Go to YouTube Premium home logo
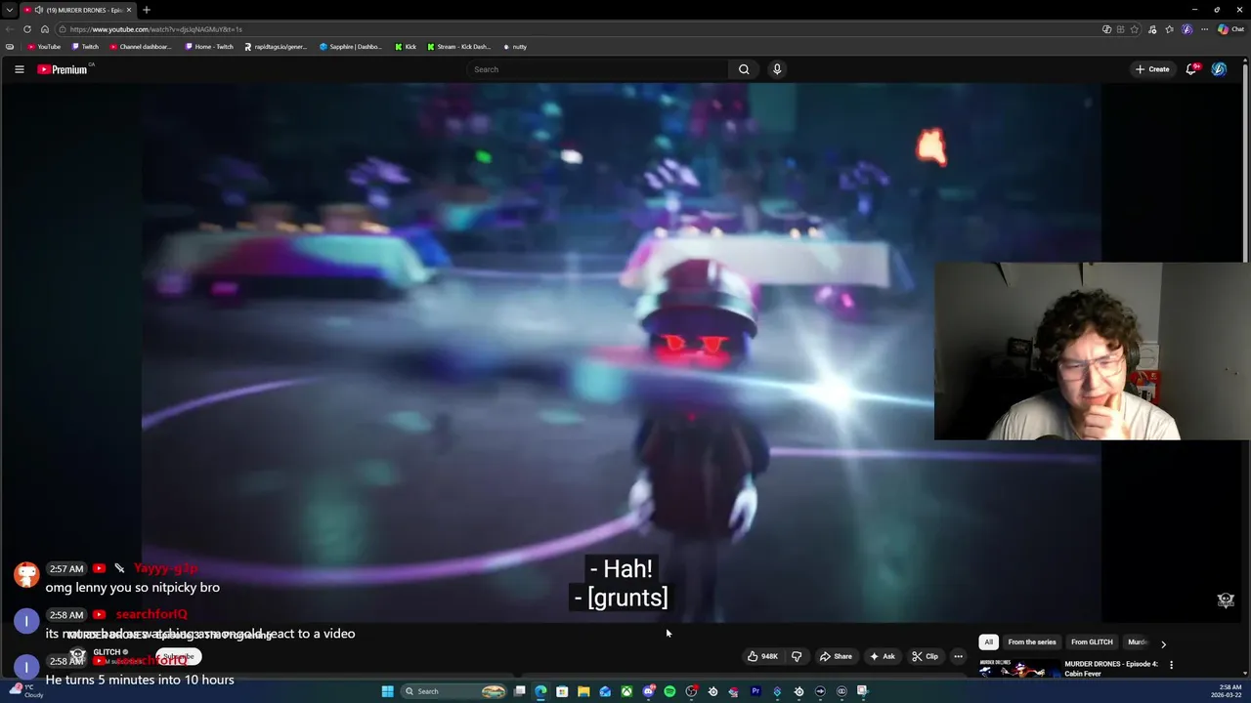The height and width of the screenshot is (703, 1251). pyautogui.click(x=63, y=69)
